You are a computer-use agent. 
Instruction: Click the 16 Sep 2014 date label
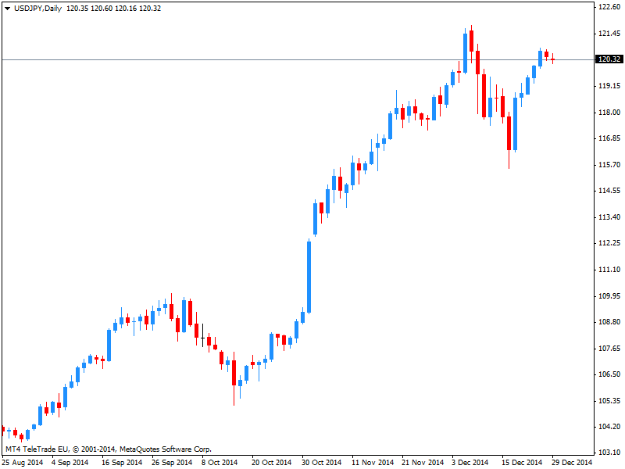coord(122,463)
